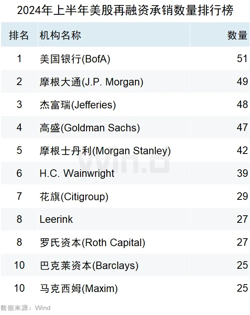
Task: Click the 排名 column header
Action: point(19,35)
